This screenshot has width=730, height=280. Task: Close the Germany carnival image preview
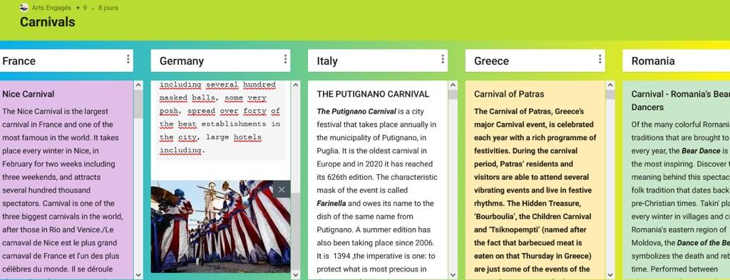[281, 190]
